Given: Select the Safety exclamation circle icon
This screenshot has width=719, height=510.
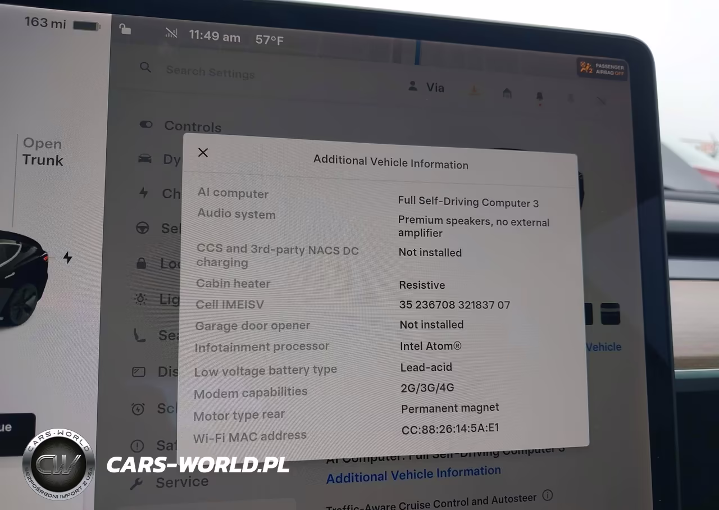Looking at the screenshot, I should click(x=137, y=446).
